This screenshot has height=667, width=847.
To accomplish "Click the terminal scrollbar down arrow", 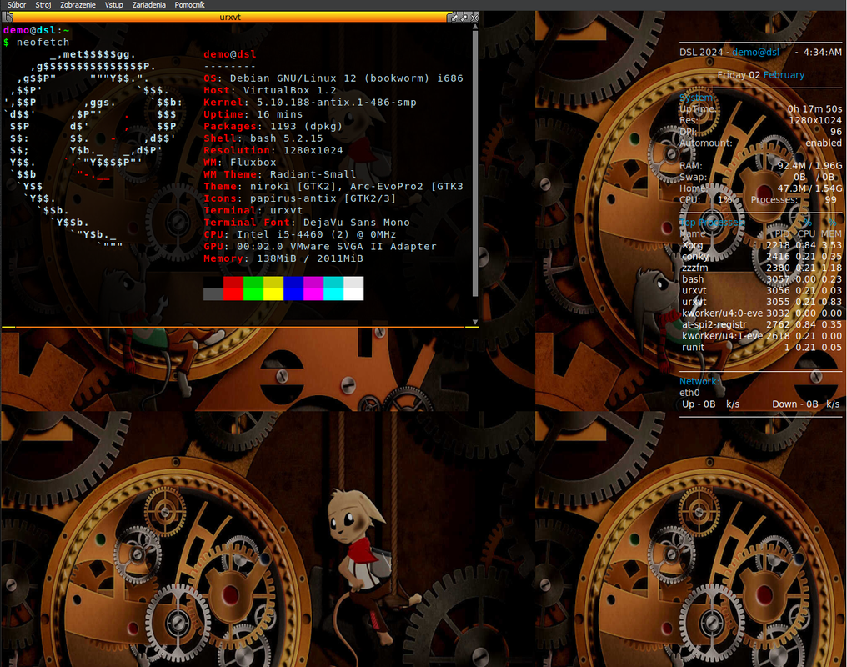I will coord(475,322).
